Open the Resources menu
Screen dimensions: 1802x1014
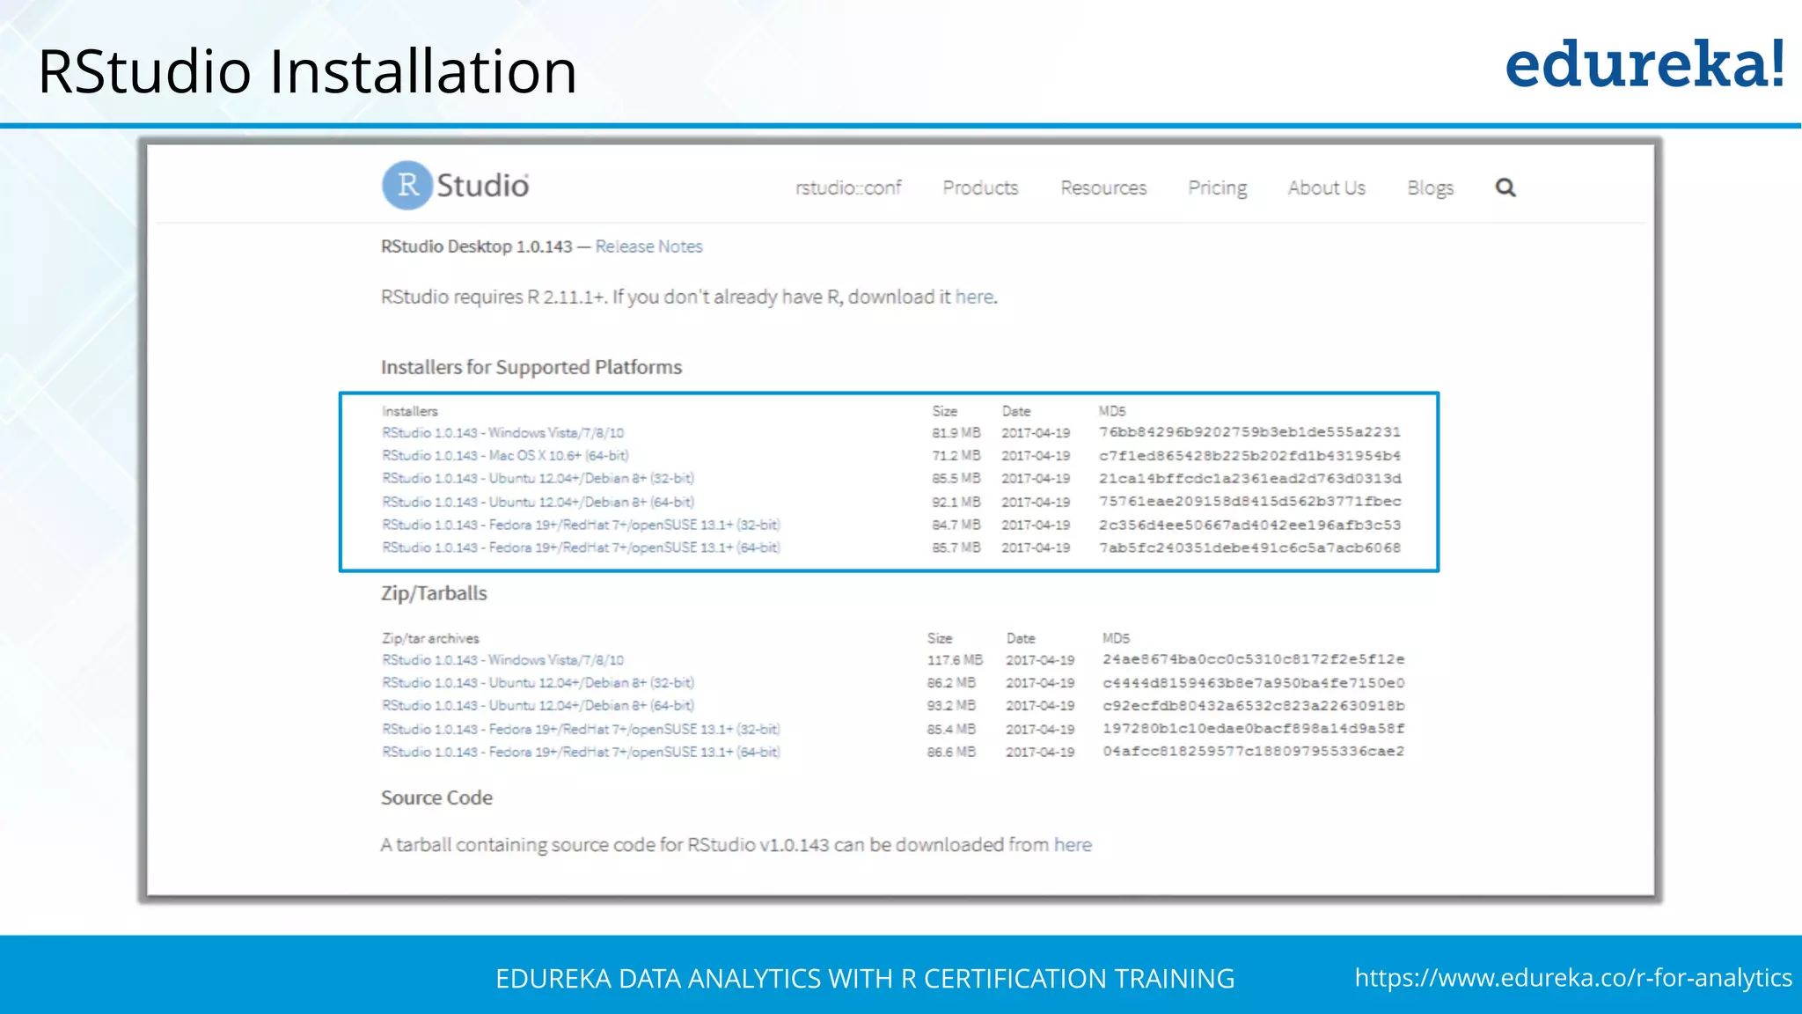1103,187
